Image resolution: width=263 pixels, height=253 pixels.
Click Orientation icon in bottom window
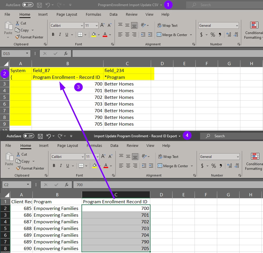pos(144,156)
